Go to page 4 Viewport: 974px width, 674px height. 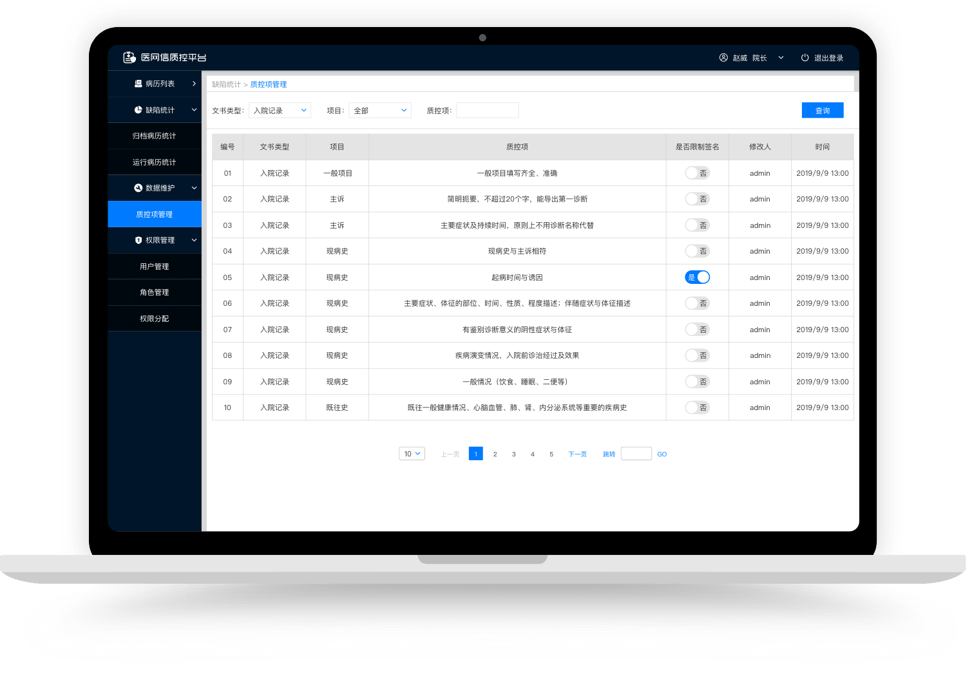coord(532,454)
